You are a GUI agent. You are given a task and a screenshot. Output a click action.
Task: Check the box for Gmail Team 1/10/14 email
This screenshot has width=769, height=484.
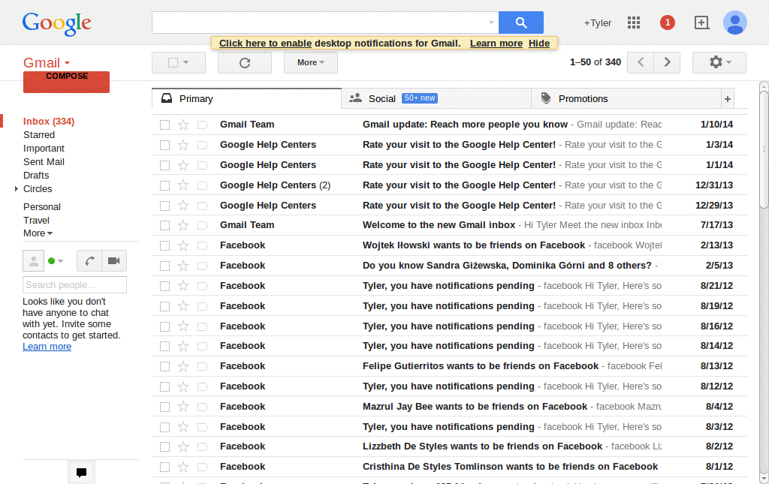tap(164, 125)
